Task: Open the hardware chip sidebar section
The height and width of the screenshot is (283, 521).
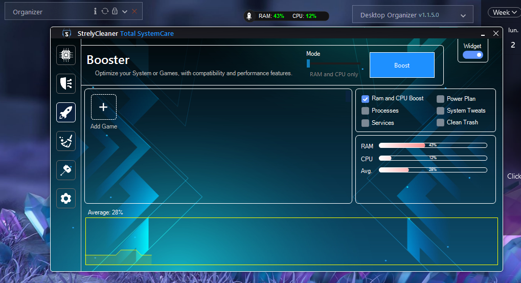Action: click(x=66, y=55)
